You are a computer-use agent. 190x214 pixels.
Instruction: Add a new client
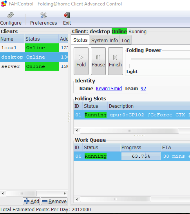point(31,201)
